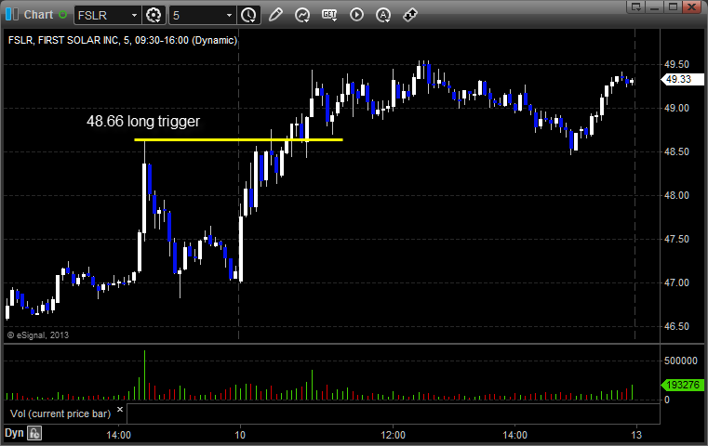The height and width of the screenshot is (446, 708).
Task: Open the GET studies menu
Action: click(x=329, y=15)
